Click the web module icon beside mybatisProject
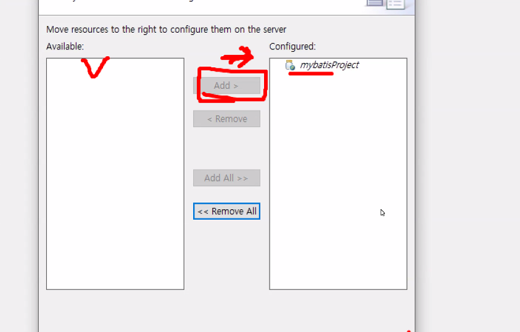This screenshot has height=332, width=520. [290, 65]
